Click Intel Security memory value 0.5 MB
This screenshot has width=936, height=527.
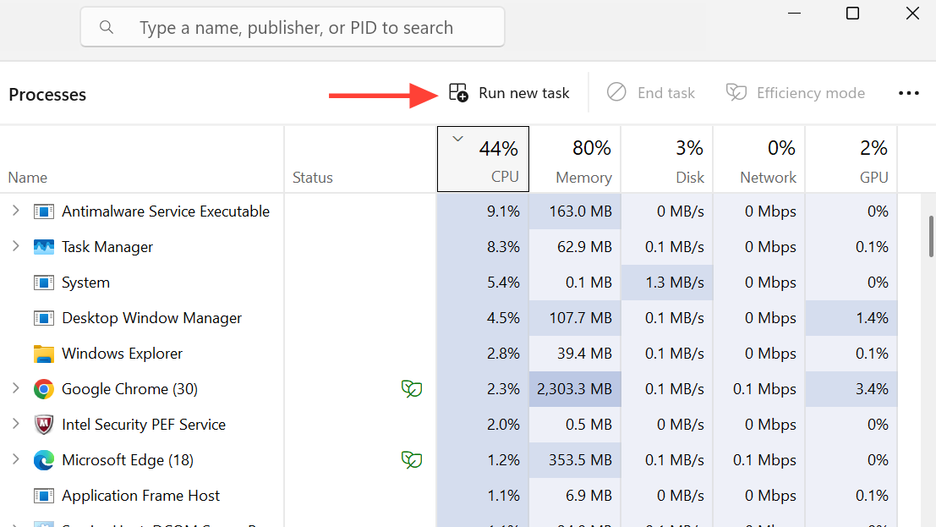tap(588, 425)
